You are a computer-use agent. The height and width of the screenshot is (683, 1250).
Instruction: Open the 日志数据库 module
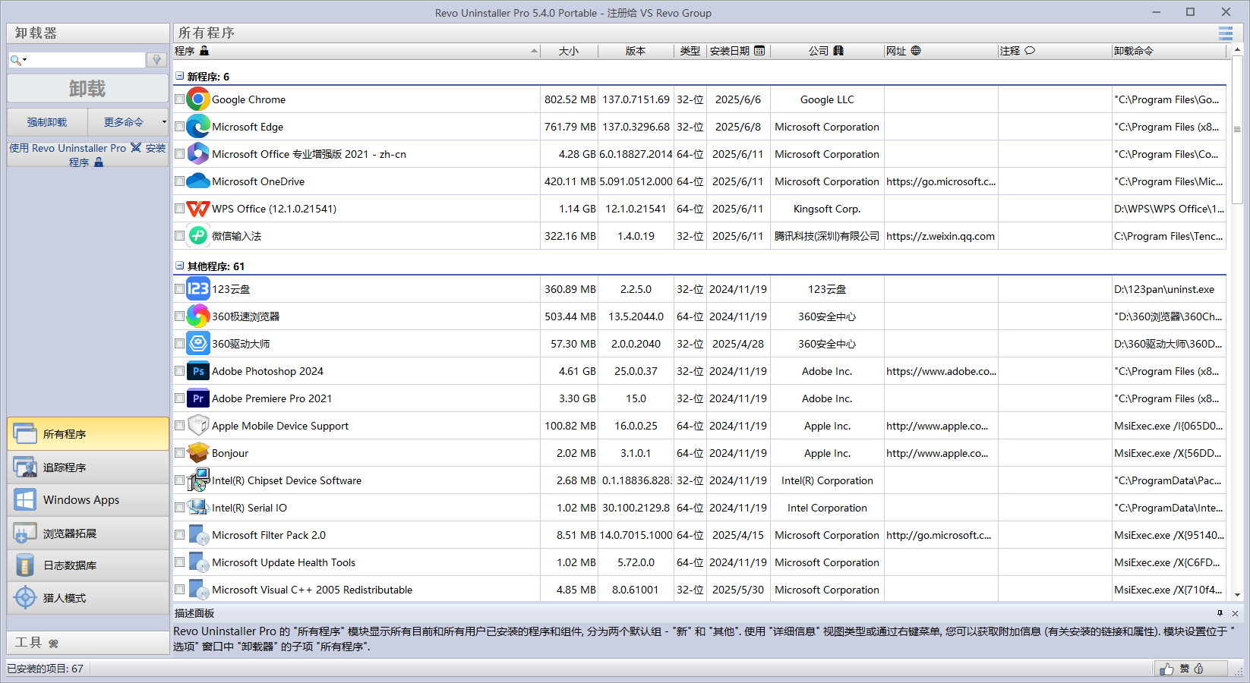point(88,565)
